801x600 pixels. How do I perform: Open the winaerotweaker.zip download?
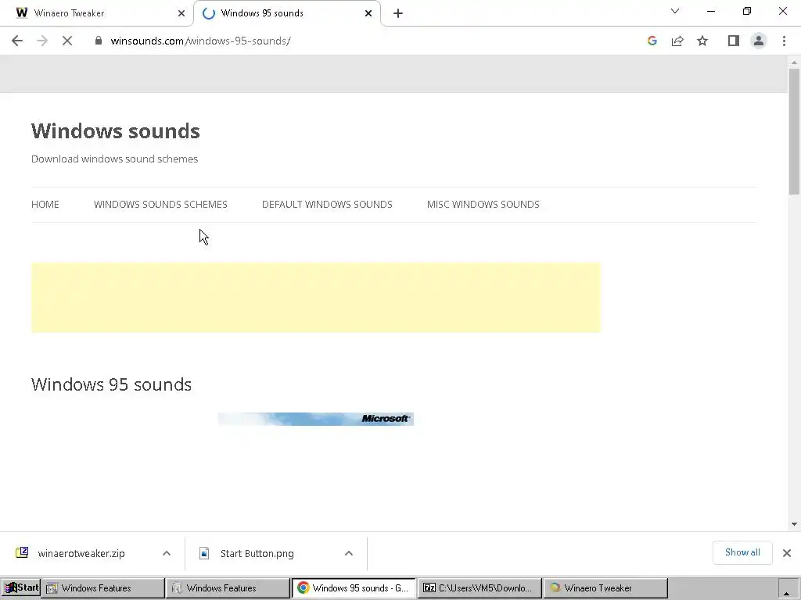tap(81, 554)
